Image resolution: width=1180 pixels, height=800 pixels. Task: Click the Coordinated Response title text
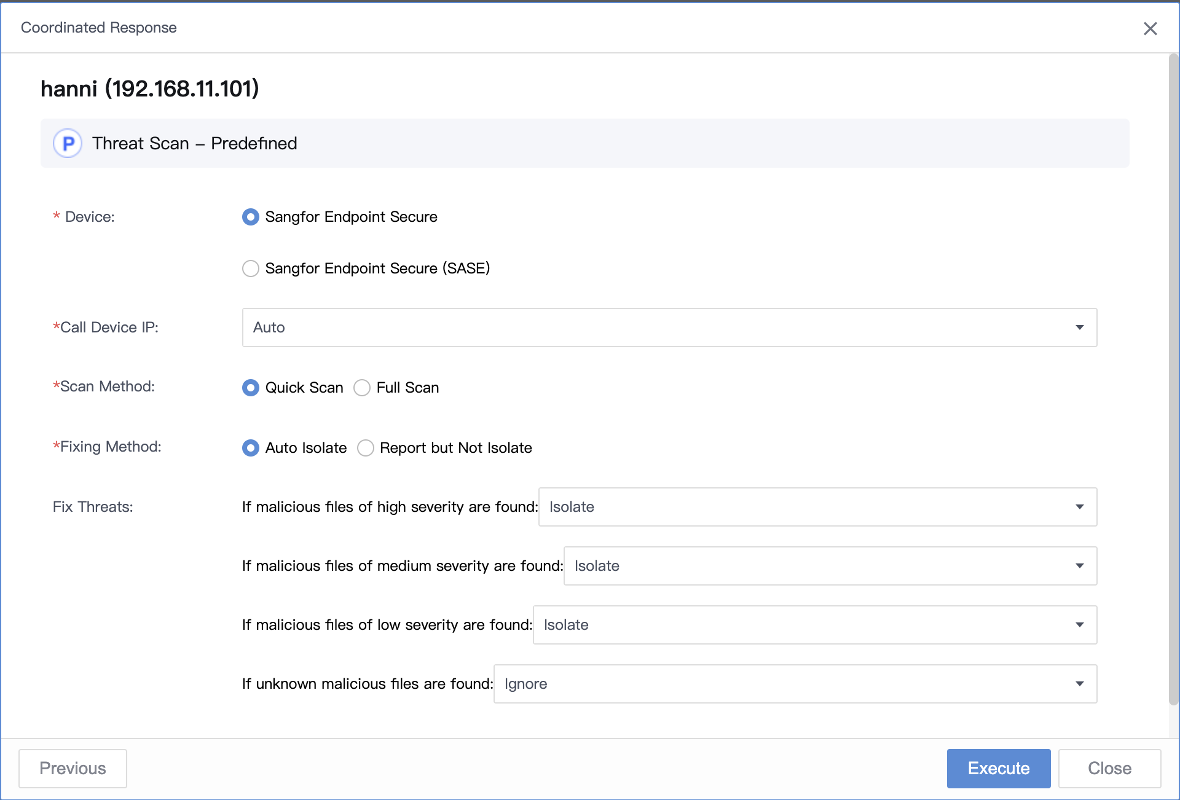(98, 28)
